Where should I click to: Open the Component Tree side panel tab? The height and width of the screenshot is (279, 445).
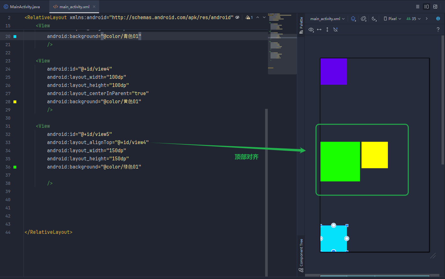[301, 255]
